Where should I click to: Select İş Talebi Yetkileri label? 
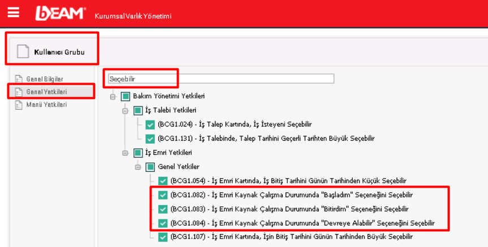click(171, 110)
